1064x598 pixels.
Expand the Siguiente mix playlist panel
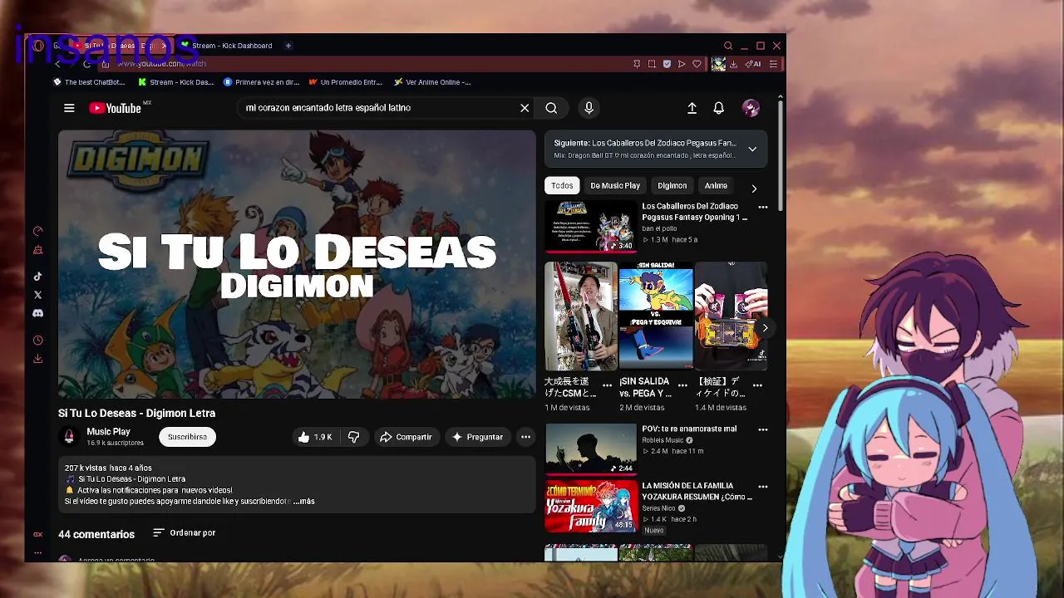[x=752, y=149]
